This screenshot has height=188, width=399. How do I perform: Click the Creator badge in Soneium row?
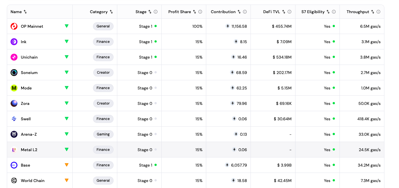[103, 73]
